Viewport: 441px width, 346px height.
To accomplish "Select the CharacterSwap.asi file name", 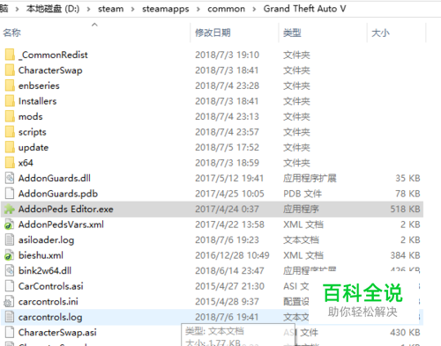I will pyautogui.click(x=57, y=333).
